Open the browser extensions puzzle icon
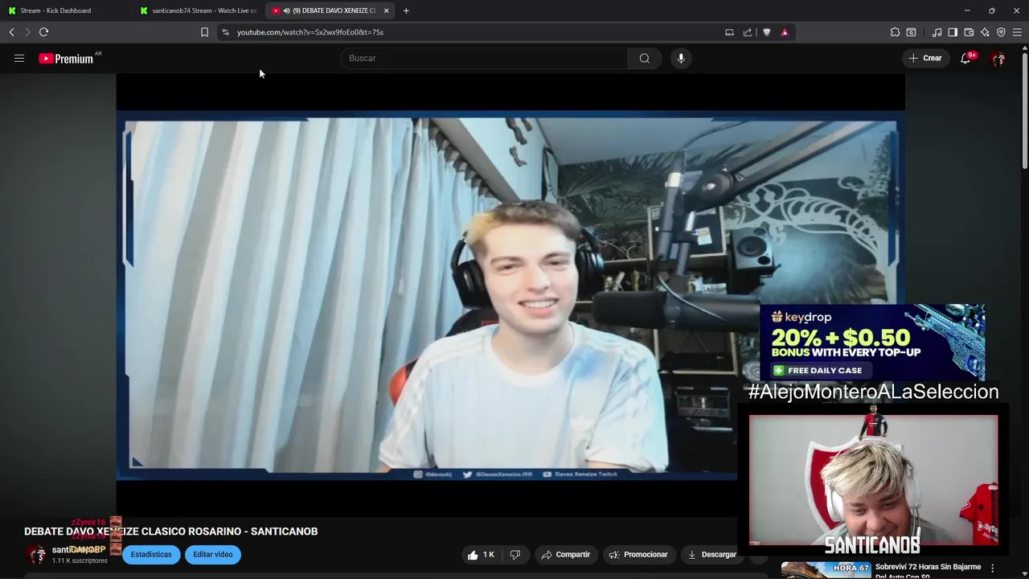1029x579 pixels. 895,32
